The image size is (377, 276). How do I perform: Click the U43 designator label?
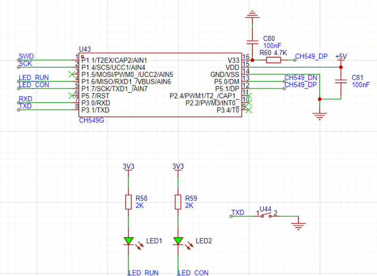tap(85, 49)
